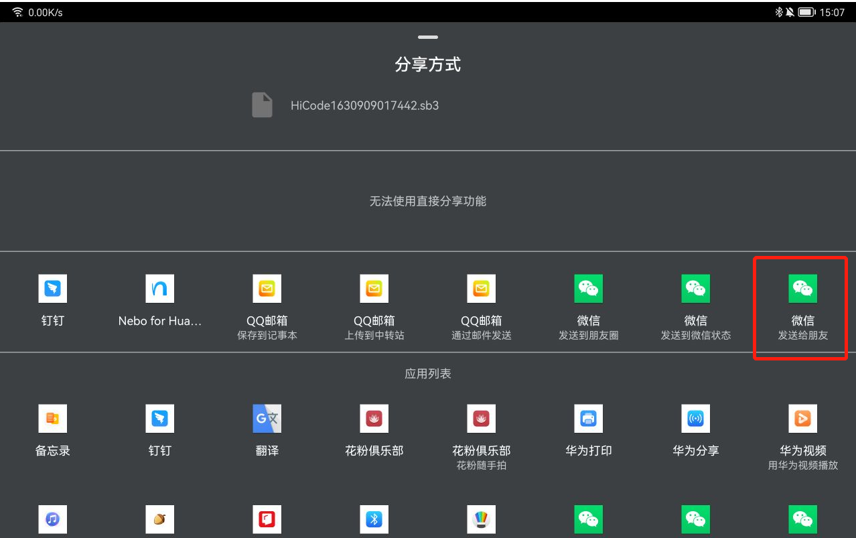This screenshot has width=856, height=538.
Task: Tap the 分享方式 title
Action: [x=428, y=65]
